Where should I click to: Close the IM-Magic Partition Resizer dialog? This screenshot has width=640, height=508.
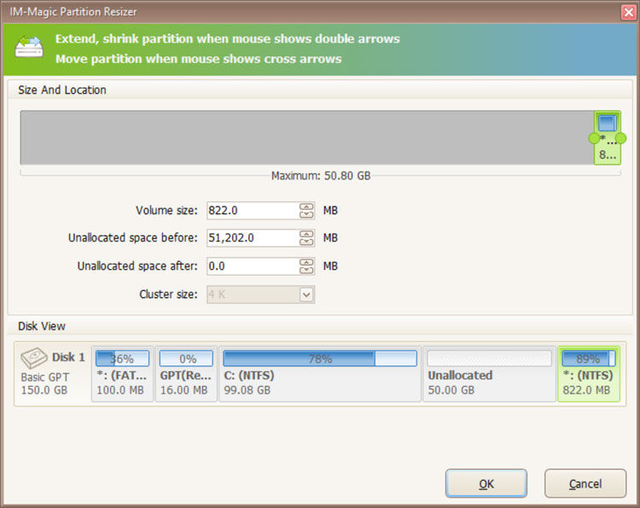point(629,12)
